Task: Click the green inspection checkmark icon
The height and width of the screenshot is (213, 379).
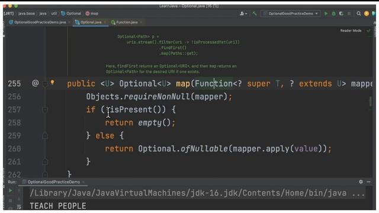Action: [x=368, y=31]
